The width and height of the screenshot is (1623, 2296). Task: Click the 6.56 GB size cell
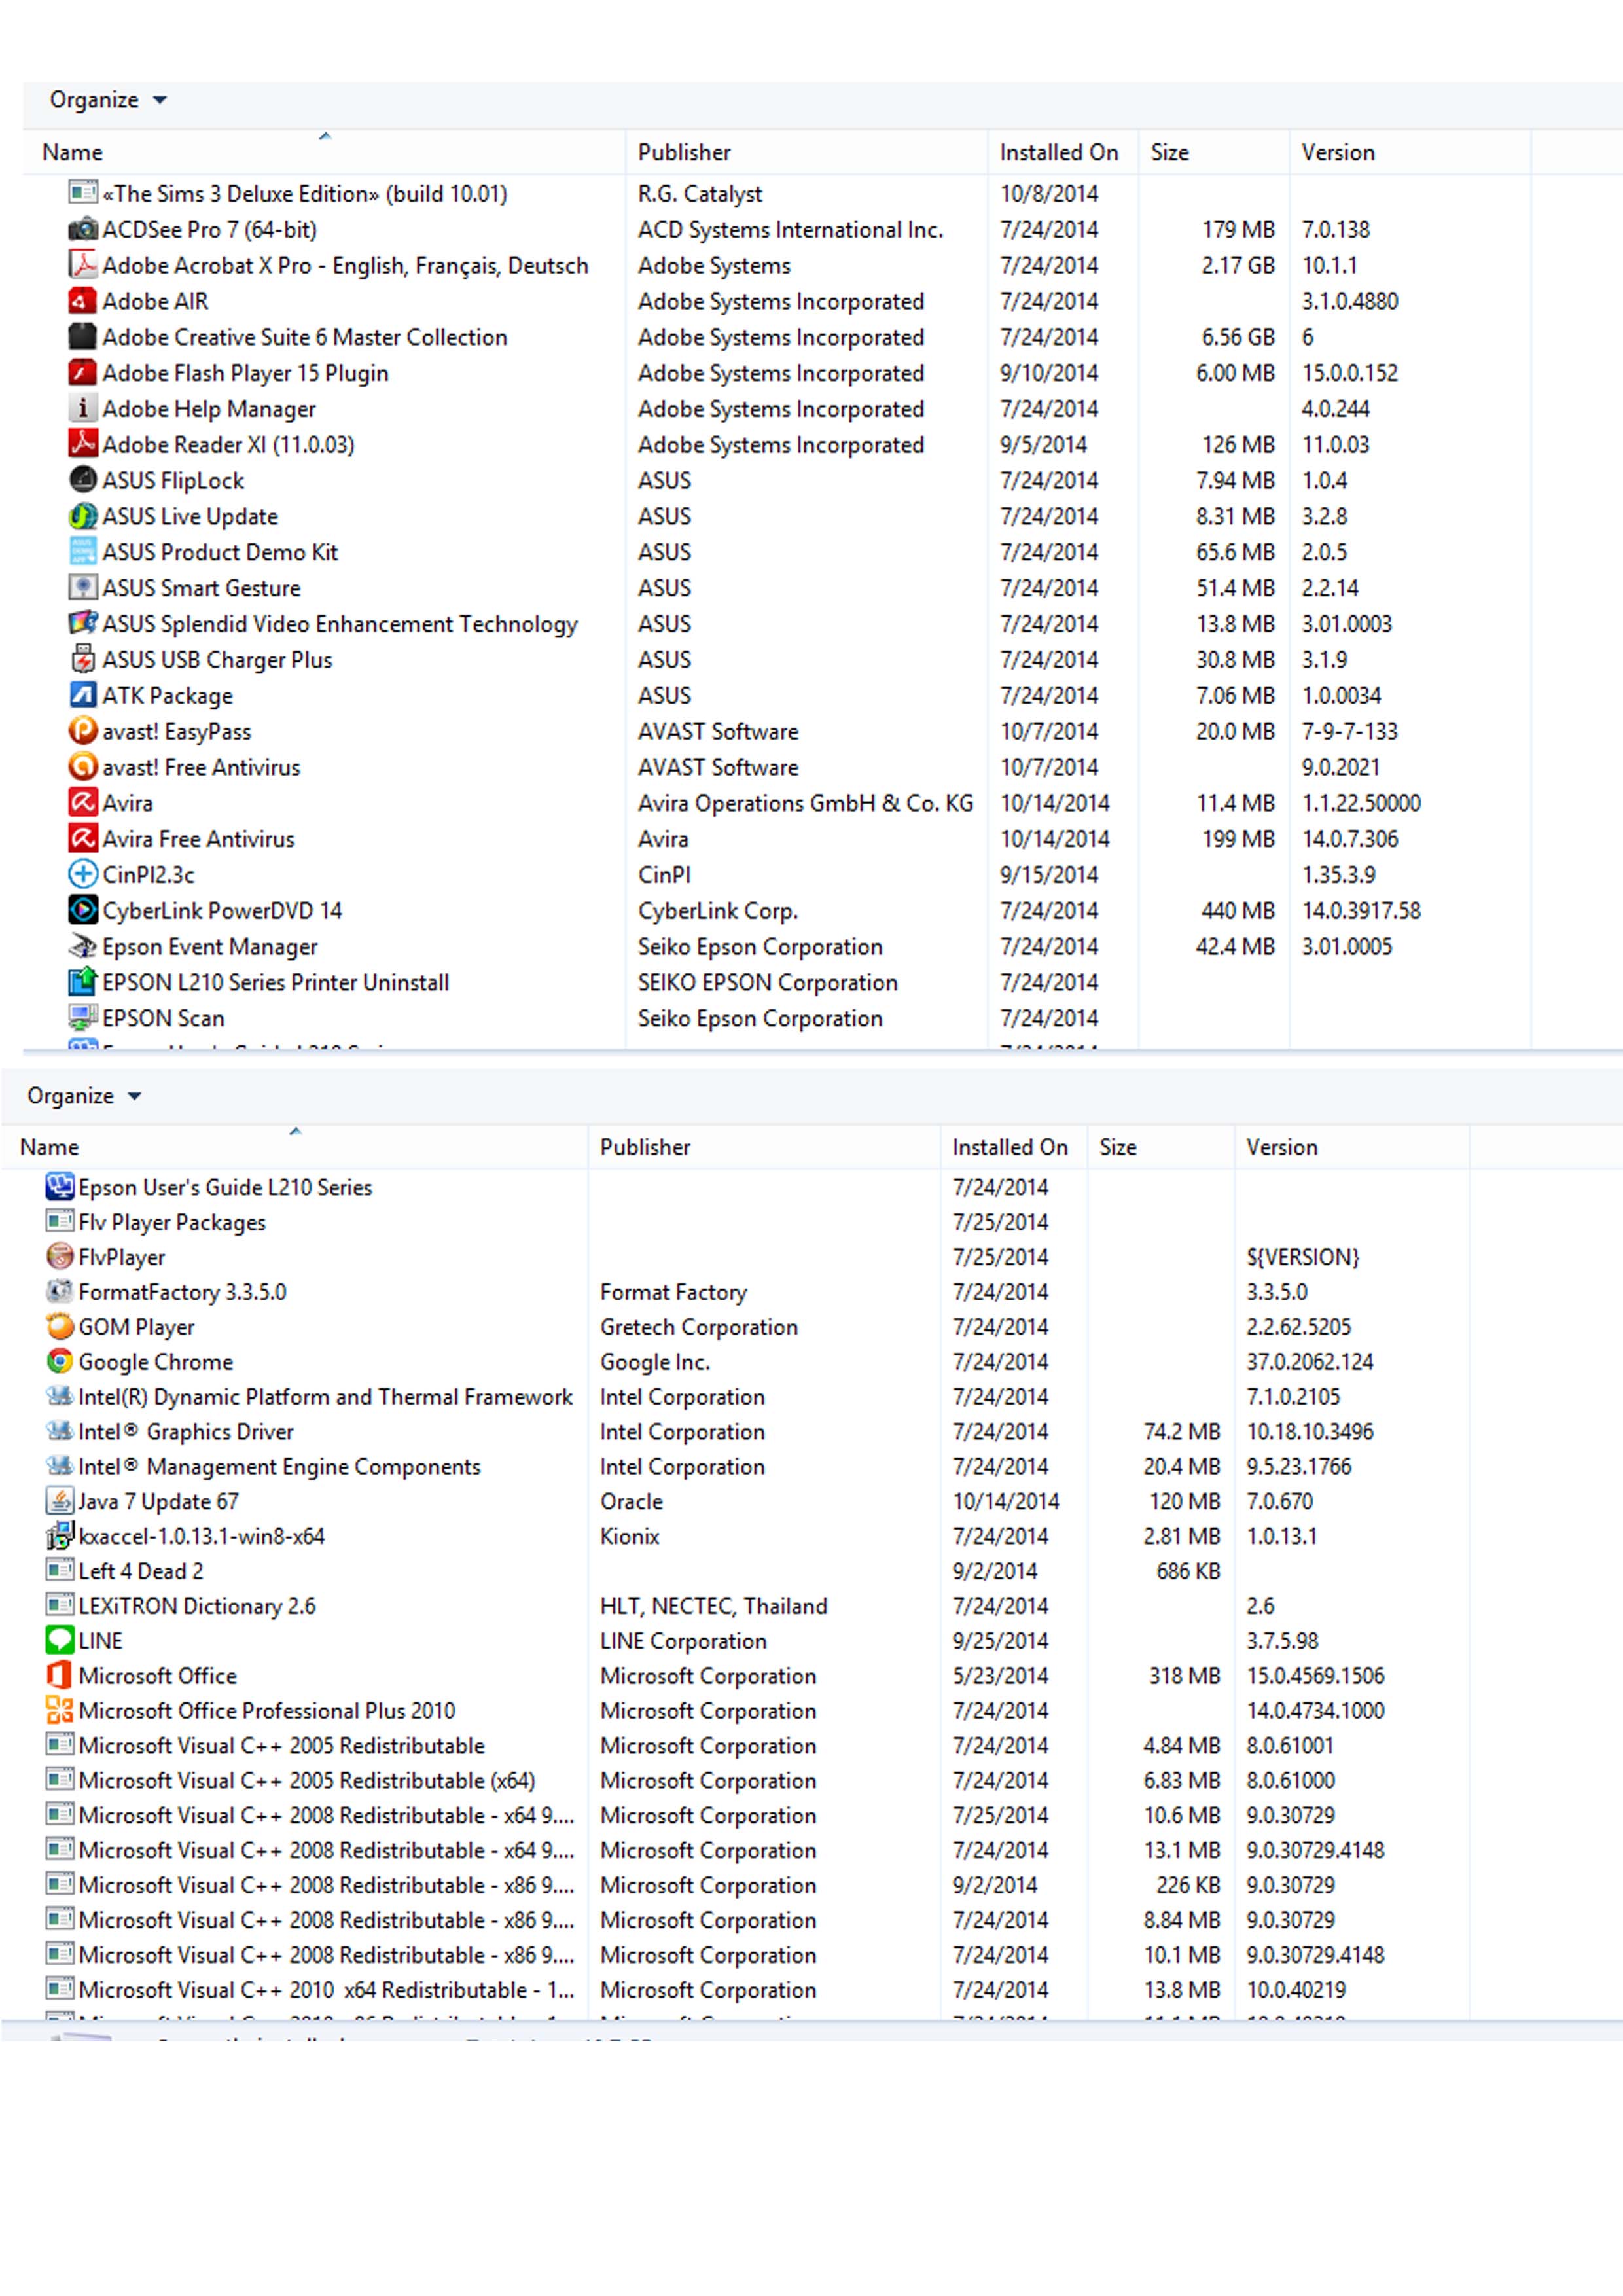click(x=1237, y=337)
